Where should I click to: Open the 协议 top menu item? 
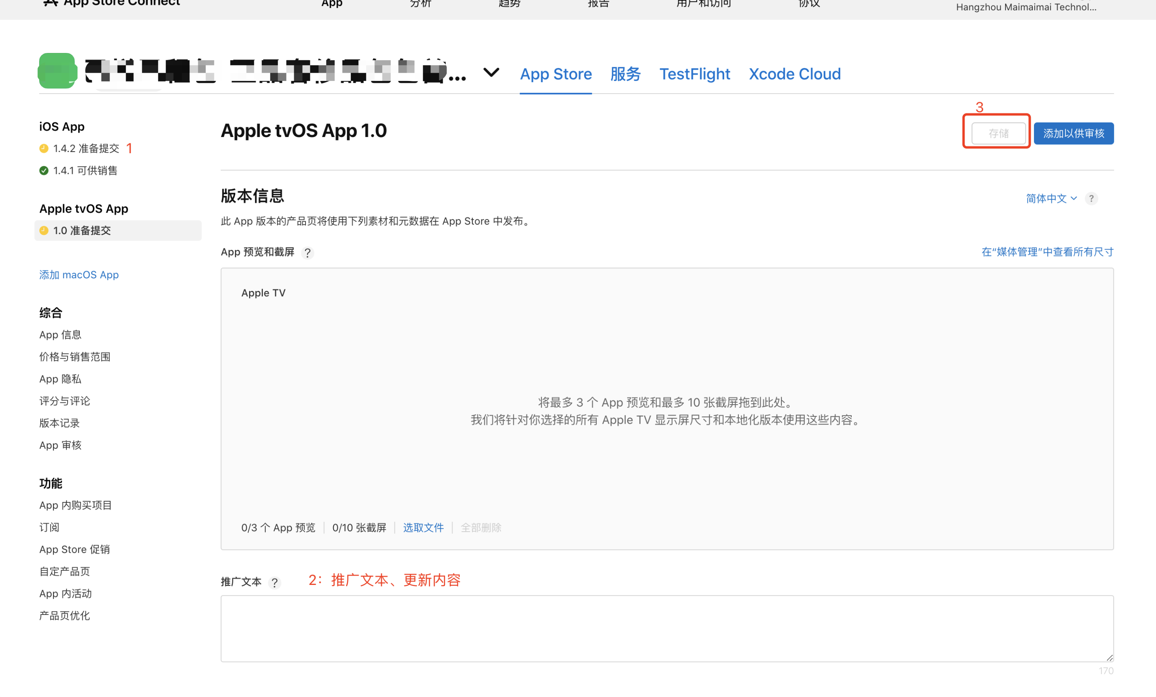[809, 4]
